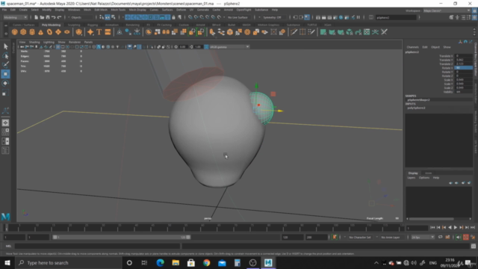Click the Save Scene icon
Screen dimensions: 478x269
48,17
